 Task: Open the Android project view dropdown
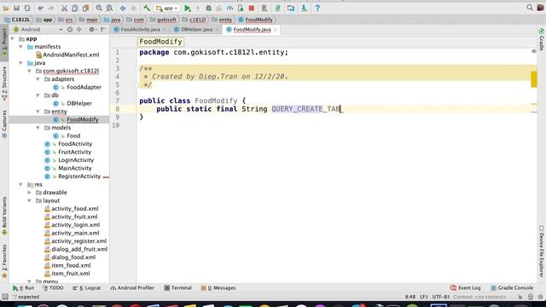click(38, 30)
